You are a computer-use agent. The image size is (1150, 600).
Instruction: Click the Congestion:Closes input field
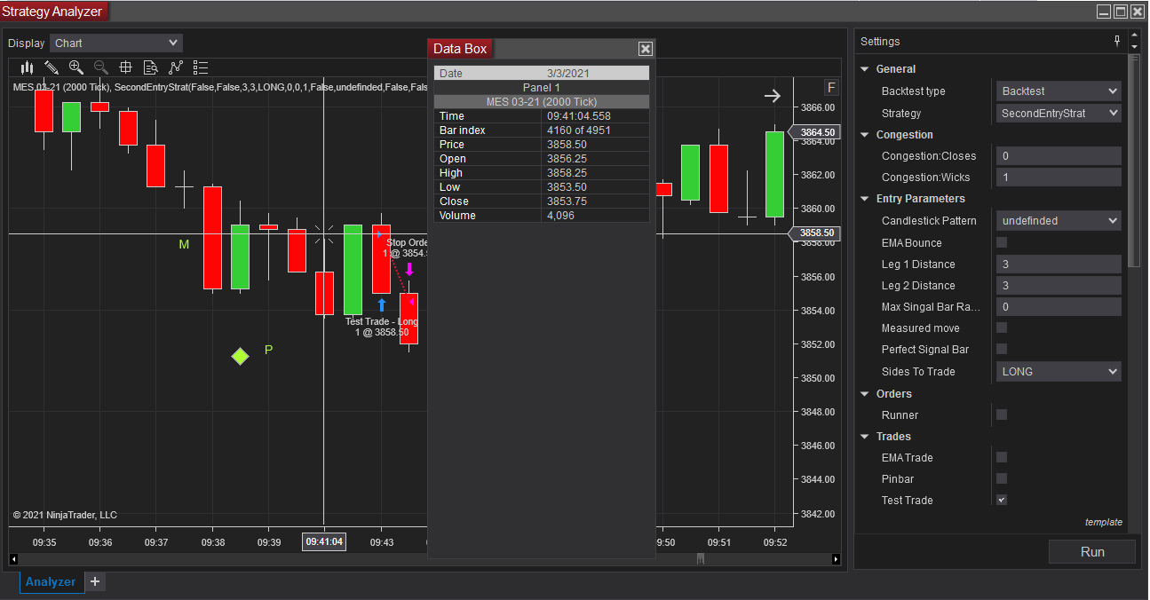coord(1059,155)
